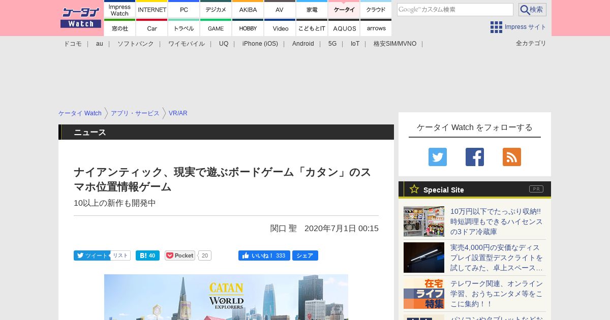Open the 全カテゴリ link

(531, 43)
